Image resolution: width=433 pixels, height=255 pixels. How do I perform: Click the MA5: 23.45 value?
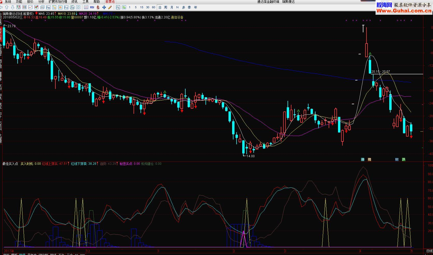46,14
